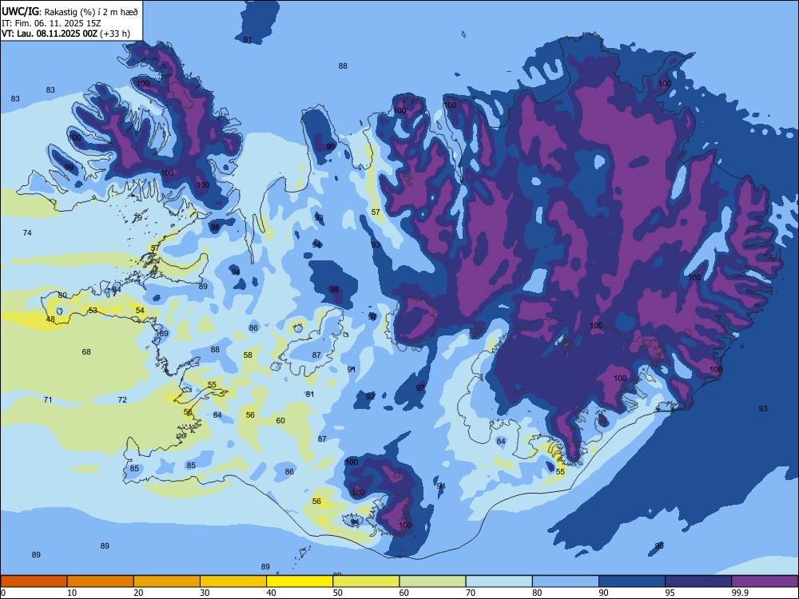799x599 pixels.
Task: Click the 'VT: Lau. 08.11.2025 00Z (+33 h)' line
Action: click(66, 34)
